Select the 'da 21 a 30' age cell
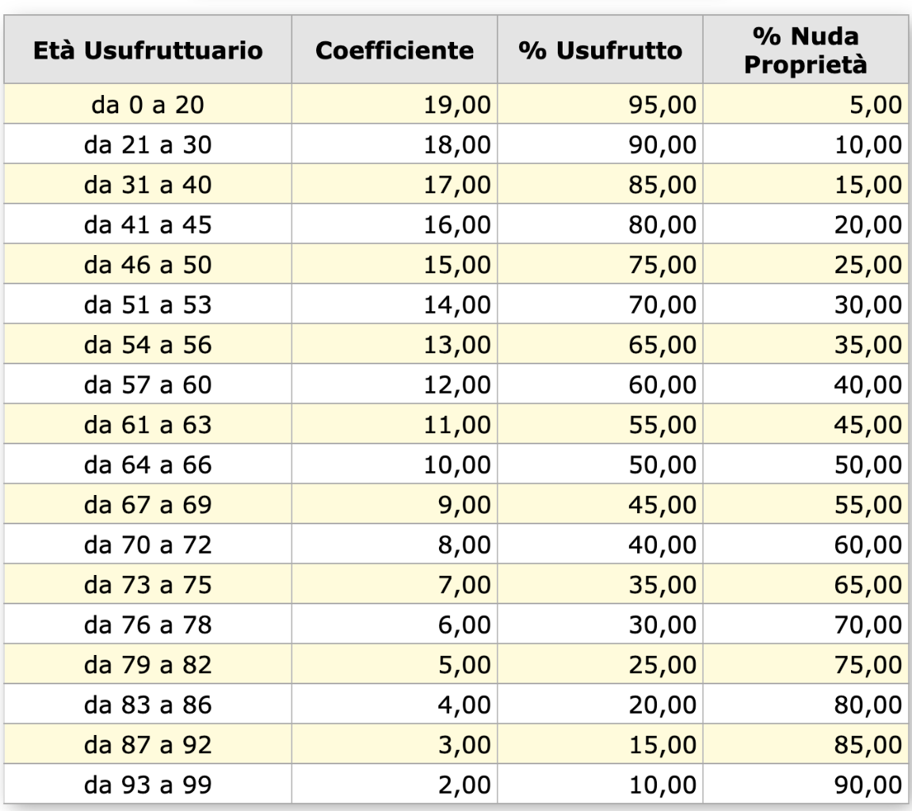The height and width of the screenshot is (811, 912). click(x=147, y=144)
